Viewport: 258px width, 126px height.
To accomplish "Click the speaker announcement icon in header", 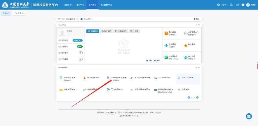I will [x=237, y=5].
